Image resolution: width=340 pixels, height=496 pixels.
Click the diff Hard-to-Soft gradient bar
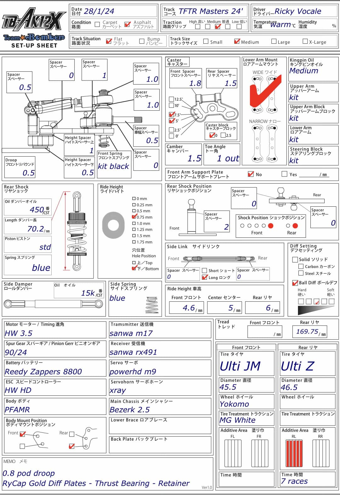316,310
